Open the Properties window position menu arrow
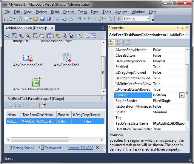Screen dimensions: 194x164 click(178, 27)
